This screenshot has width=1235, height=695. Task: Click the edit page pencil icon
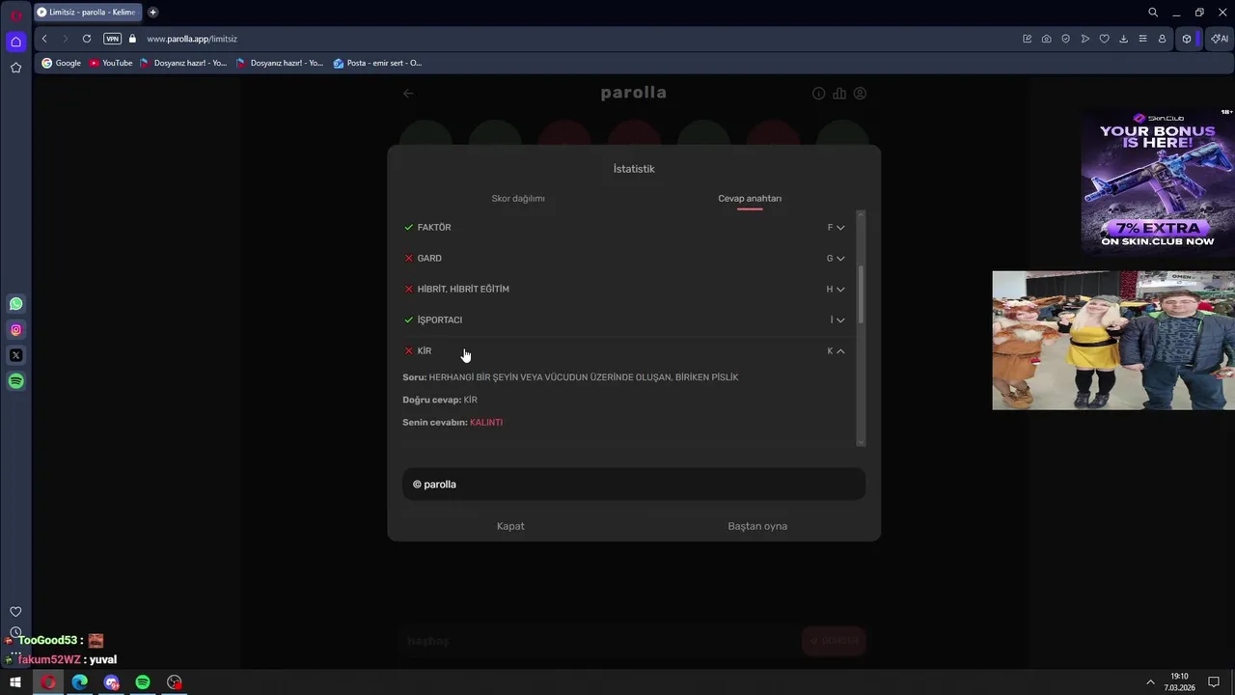[1027, 39]
